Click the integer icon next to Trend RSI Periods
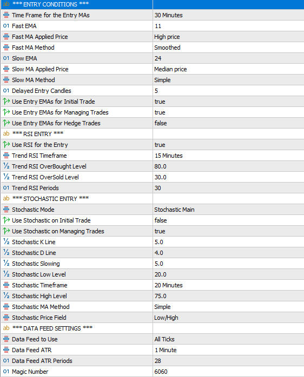 [6, 188]
